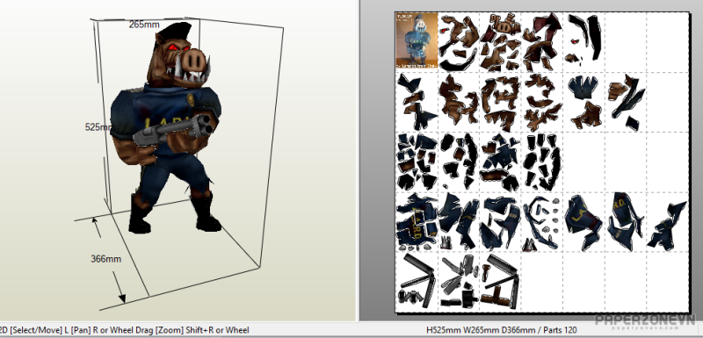703x338 pixels.
Task: Click the status bar text showing Parts 120
Action: pos(562,330)
